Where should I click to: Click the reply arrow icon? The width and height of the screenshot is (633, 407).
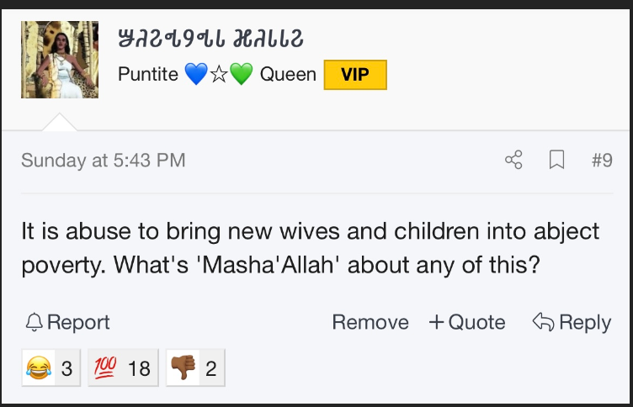[x=544, y=322]
